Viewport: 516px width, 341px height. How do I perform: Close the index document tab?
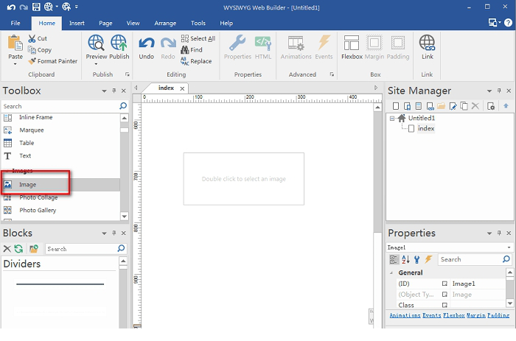(x=182, y=88)
